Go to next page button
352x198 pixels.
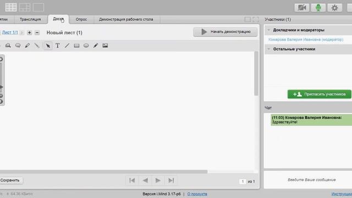158,180
